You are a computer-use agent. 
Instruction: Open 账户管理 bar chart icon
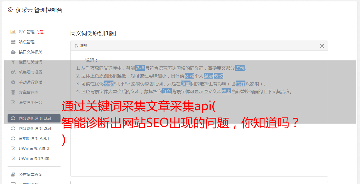13,32
